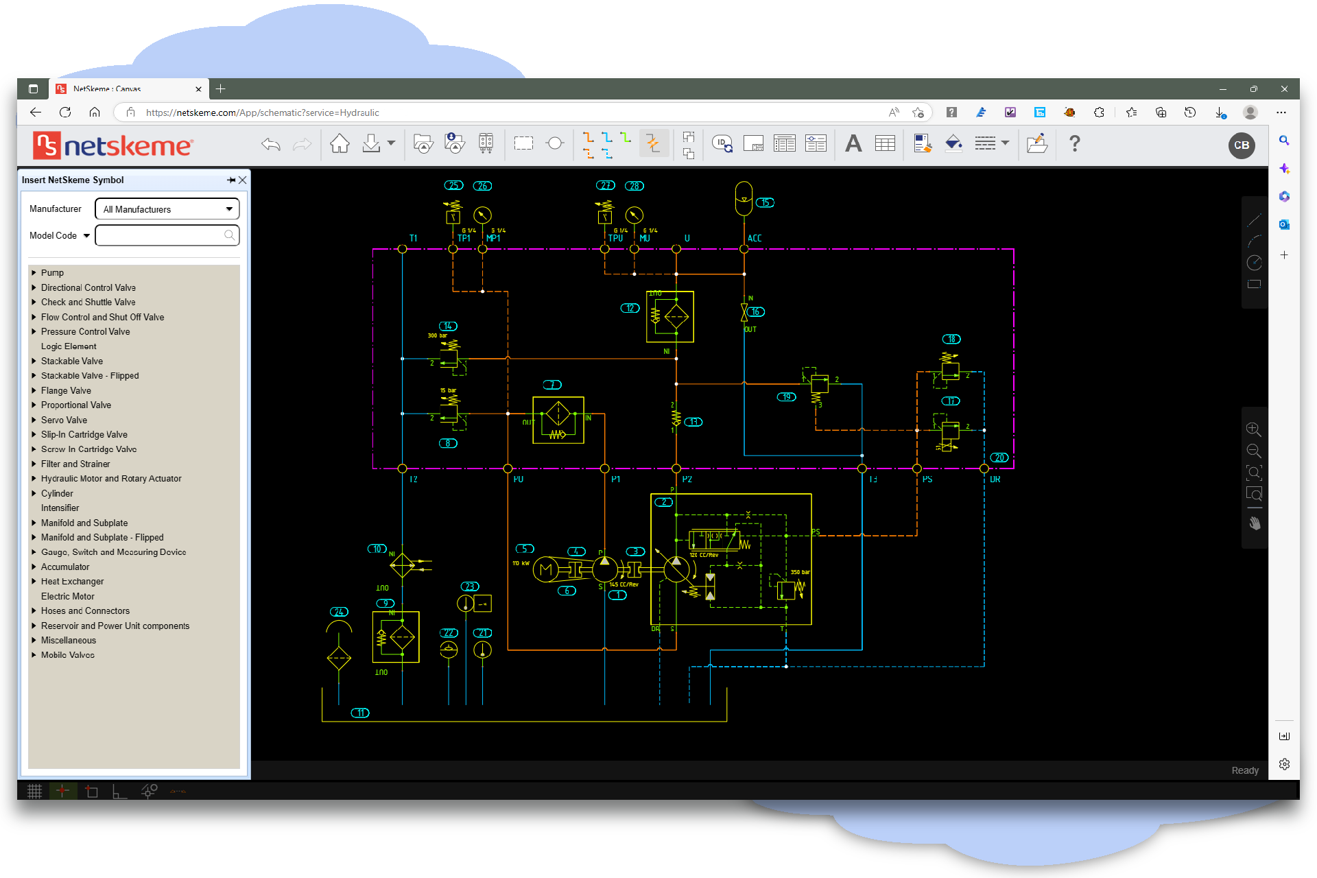The width and height of the screenshot is (1317, 878).
Task: Refresh item ID balloons
Action: tap(722, 143)
